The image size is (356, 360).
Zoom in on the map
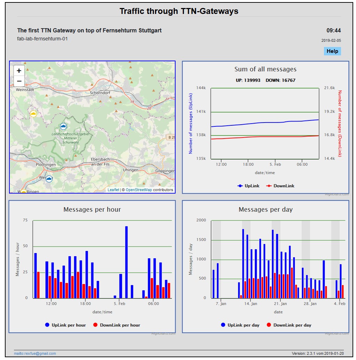pyautogui.click(x=19, y=70)
